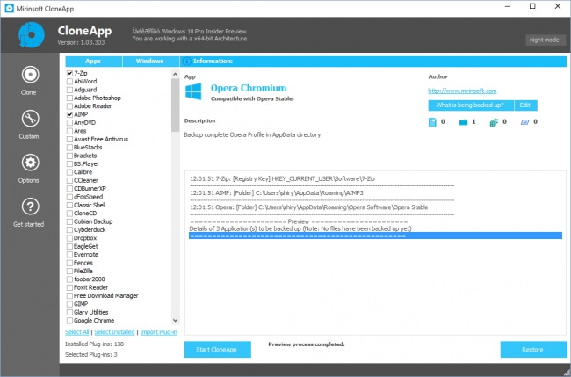
Task: Select foobar2000 in the app list
Action: [x=90, y=279]
